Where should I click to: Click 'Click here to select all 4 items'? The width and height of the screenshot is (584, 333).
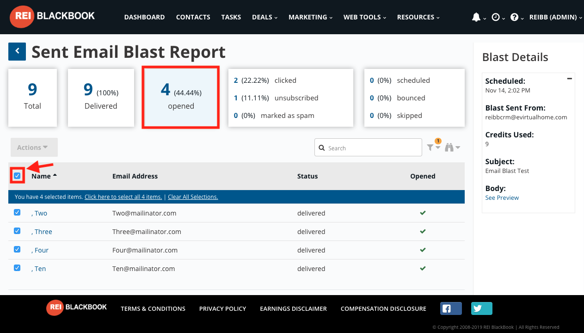(x=123, y=197)
